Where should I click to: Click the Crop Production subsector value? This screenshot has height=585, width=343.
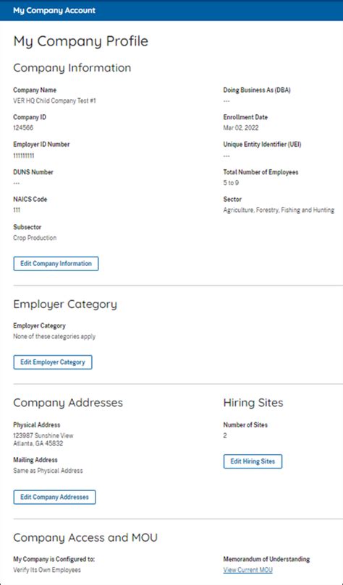(35, 238)
